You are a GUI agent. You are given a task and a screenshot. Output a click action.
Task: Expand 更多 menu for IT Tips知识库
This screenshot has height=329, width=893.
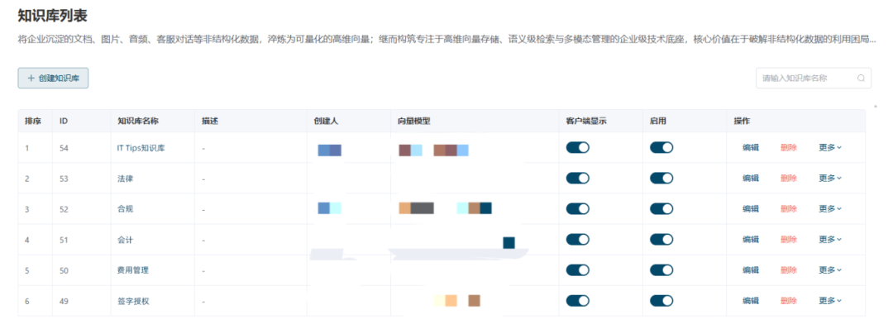pos(830,147)
